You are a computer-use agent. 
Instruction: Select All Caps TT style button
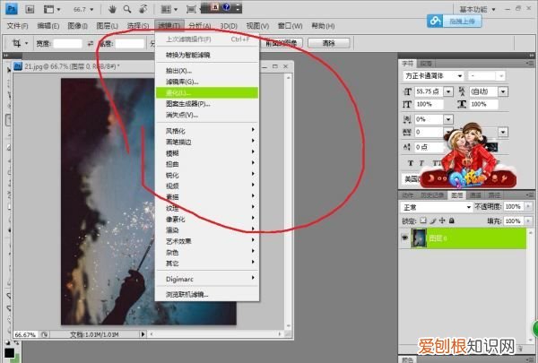point(437,163)
